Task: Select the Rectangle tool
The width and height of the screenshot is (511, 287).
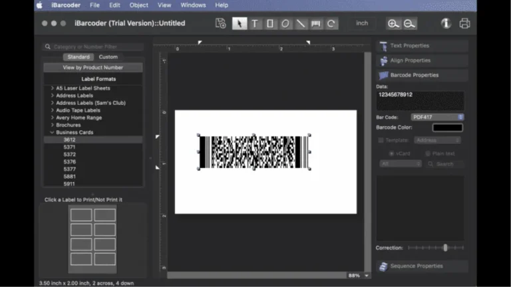Action: click(x=270, y=23)
